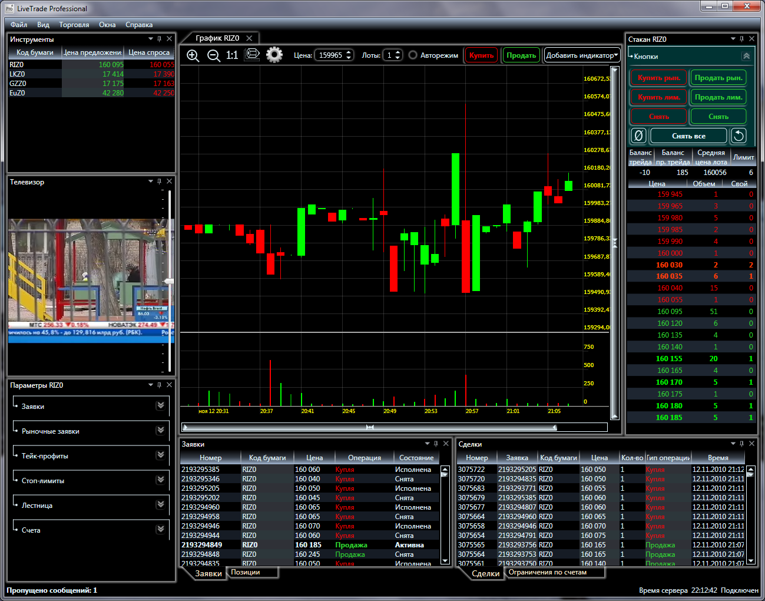Click the circular refresh arrow in Стакан
Viewport: 765px width, 601px height.
738,136
